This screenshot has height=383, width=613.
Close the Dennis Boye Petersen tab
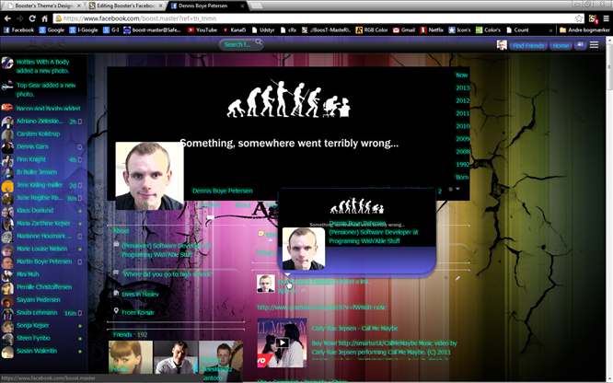tap(242, 6)
